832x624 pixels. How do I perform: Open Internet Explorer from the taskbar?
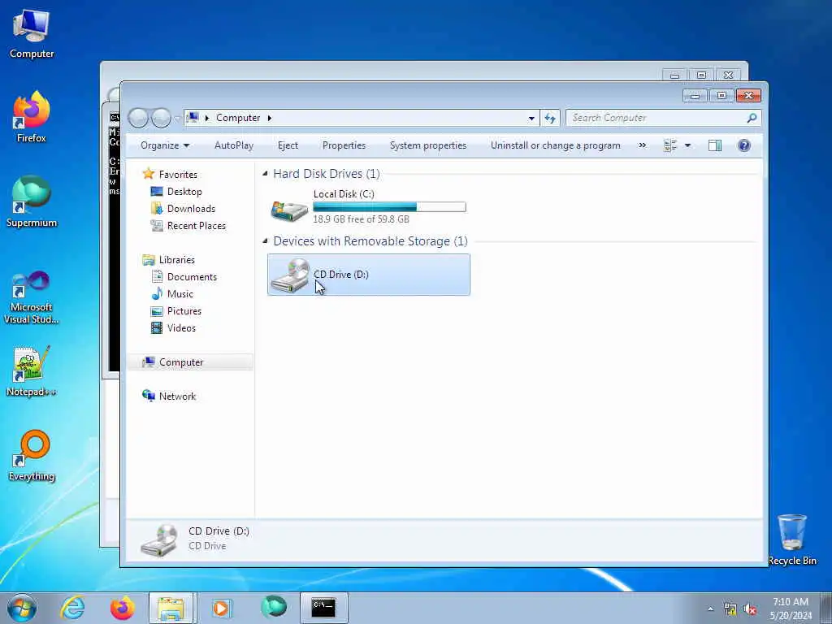[72, 608]
